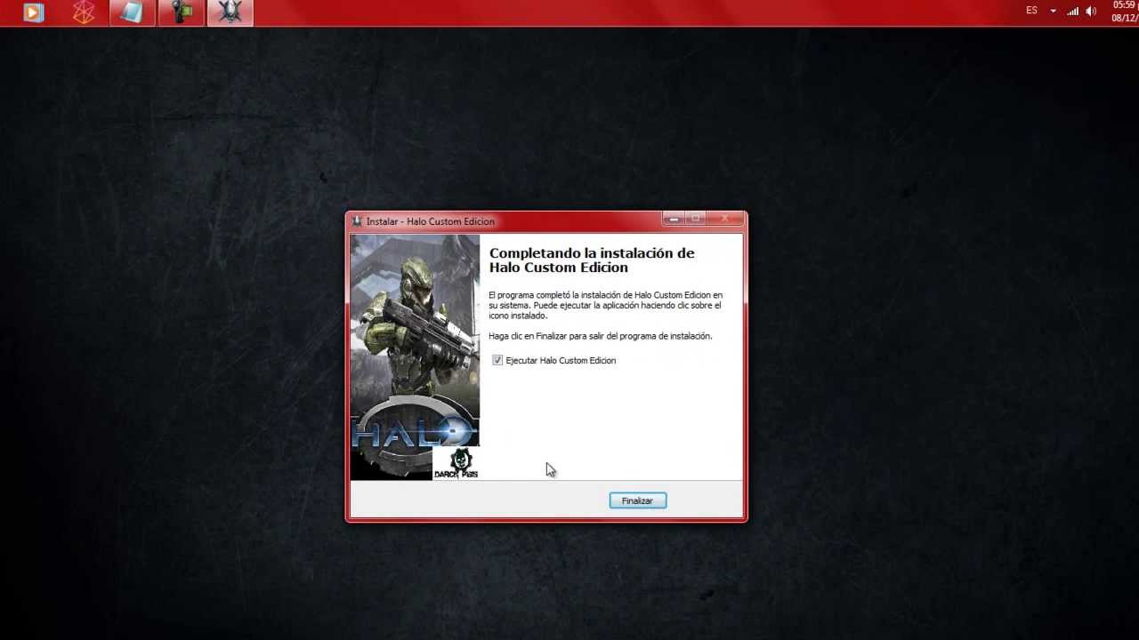
Task: Uncheck the Ejecutar Halo Custom Edicion checkbox
Action: (497, 360)
